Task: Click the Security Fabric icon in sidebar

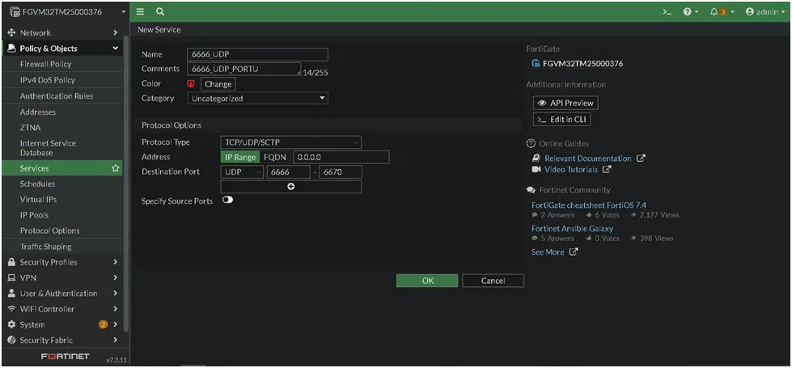Action: coord(12,341)
